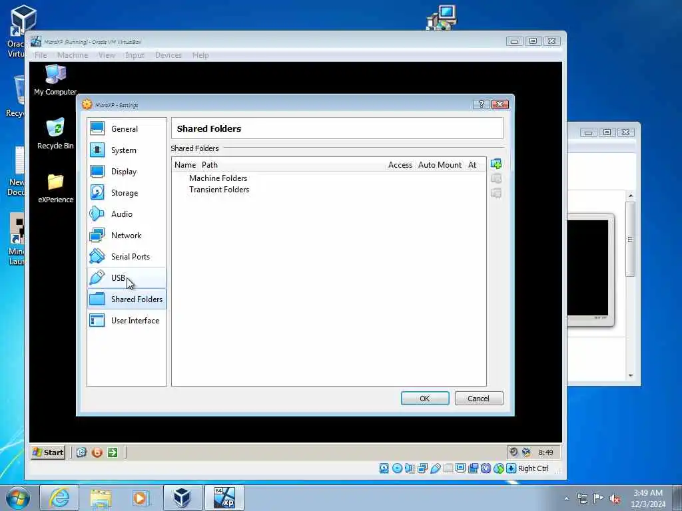Open the Input menu
The image size is (682, 511).
(135, 55)
